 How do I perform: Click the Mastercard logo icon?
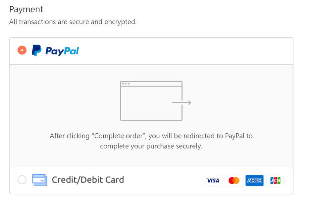coord(234,181)
